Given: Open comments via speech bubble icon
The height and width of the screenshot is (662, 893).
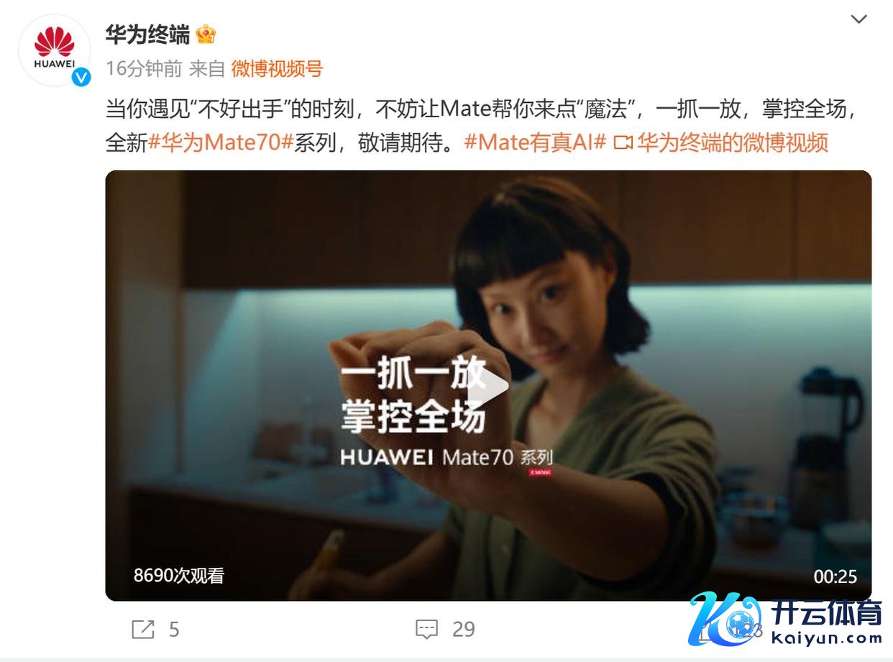Looking at the screenshot, I should click(x=427, y=630).
